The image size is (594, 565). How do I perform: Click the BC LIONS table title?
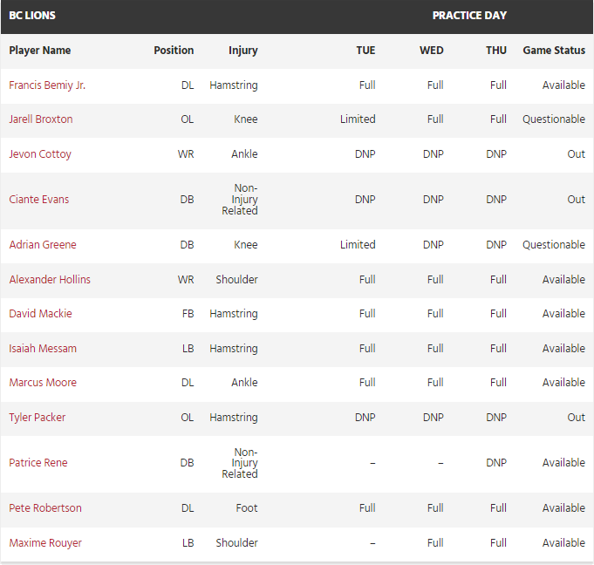pyautogui.click(x=32, y=16)
